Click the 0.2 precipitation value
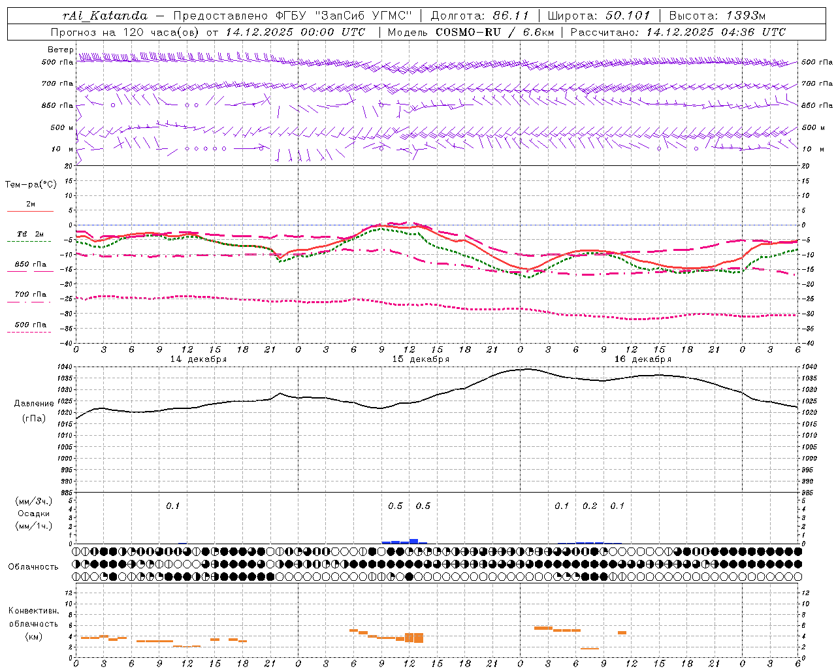836x669 pixels. click(590, 506)
